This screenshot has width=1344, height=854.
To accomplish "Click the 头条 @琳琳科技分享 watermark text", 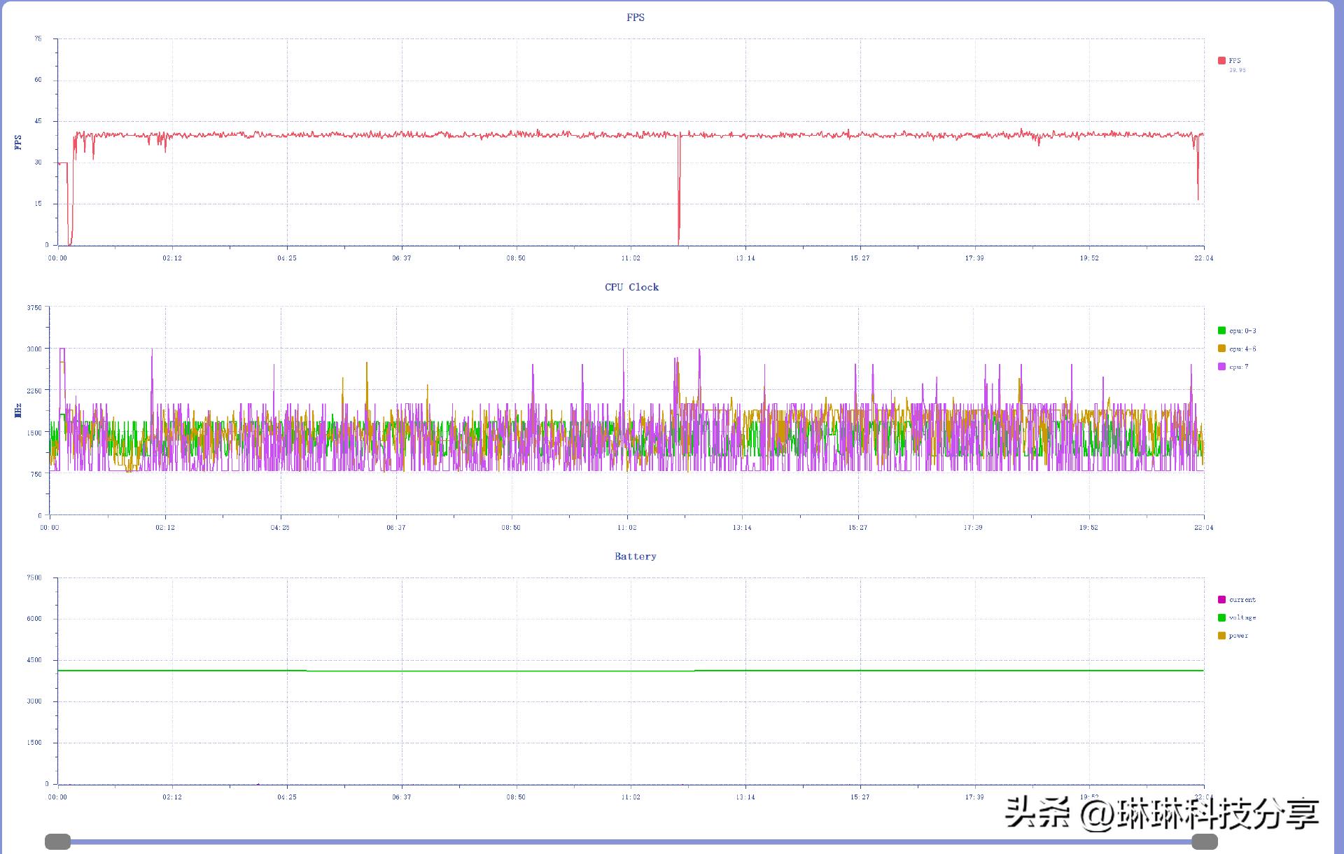I will pyautogui.click(x=1162, y=813).
